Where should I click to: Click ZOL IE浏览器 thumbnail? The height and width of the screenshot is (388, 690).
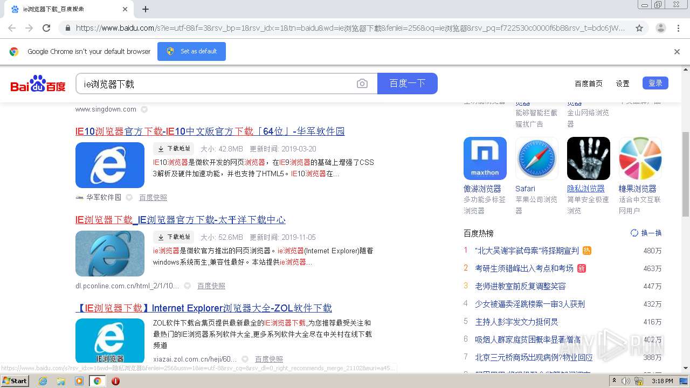point(110,341)
